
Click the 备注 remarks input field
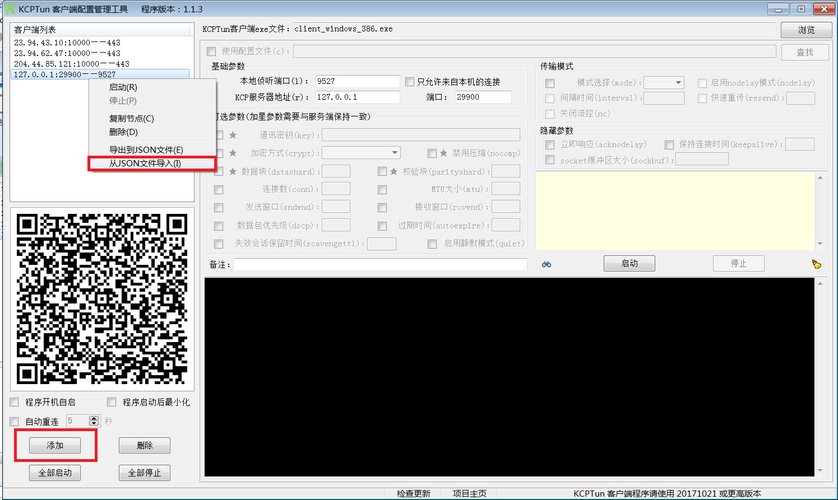[380, 264]
